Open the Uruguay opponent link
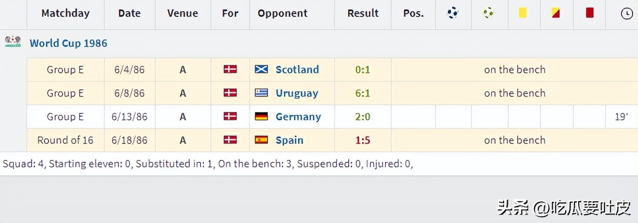Screen dimensions: 638x223 [x=296, y=93]
